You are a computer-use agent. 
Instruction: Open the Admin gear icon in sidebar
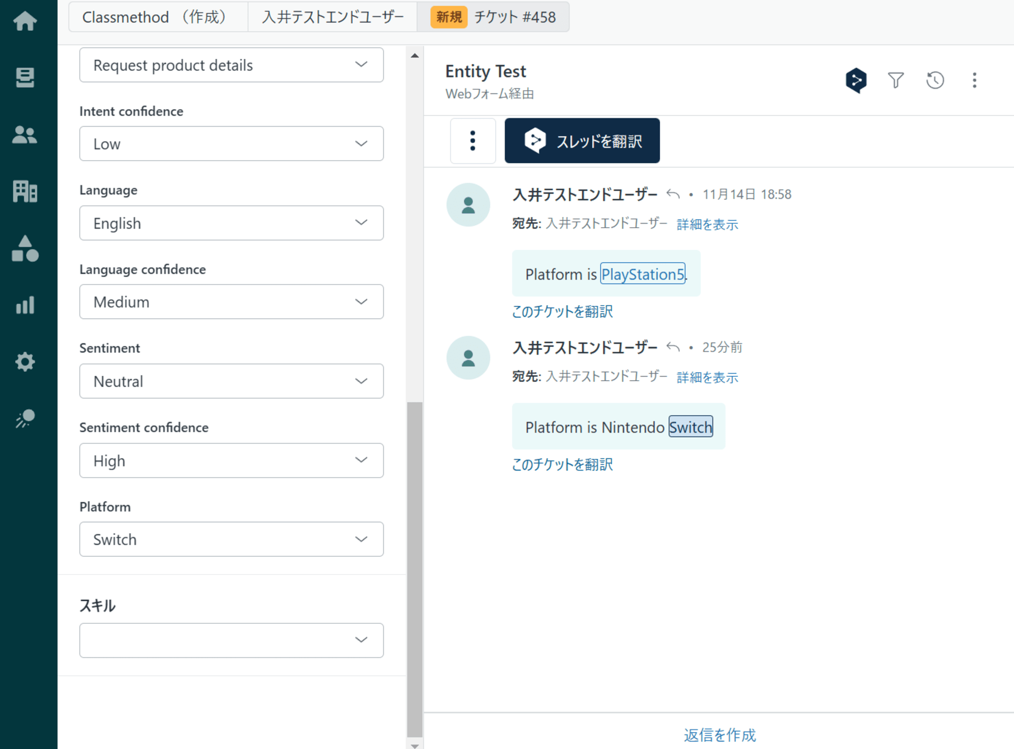[25, 362]
